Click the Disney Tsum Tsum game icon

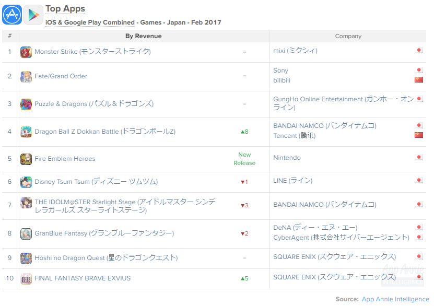26,182
